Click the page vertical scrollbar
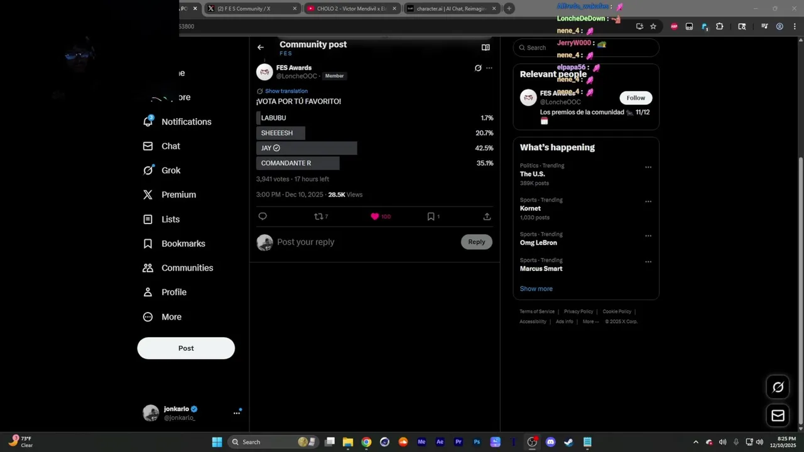Image resolution: width=804 pixels, height=452 pixels. pyautogui.click(x=800, y=292)
